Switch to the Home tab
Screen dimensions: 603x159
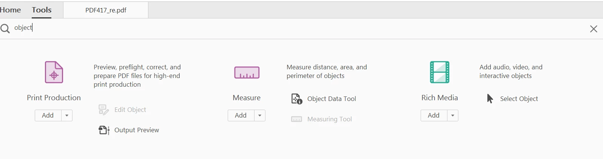10,10
